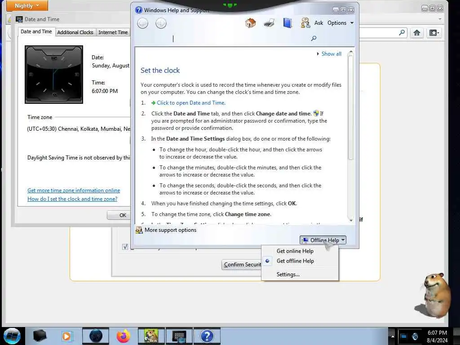Open Firefox from the taskbar
The image size is (460, 345).
coord(123,336)
